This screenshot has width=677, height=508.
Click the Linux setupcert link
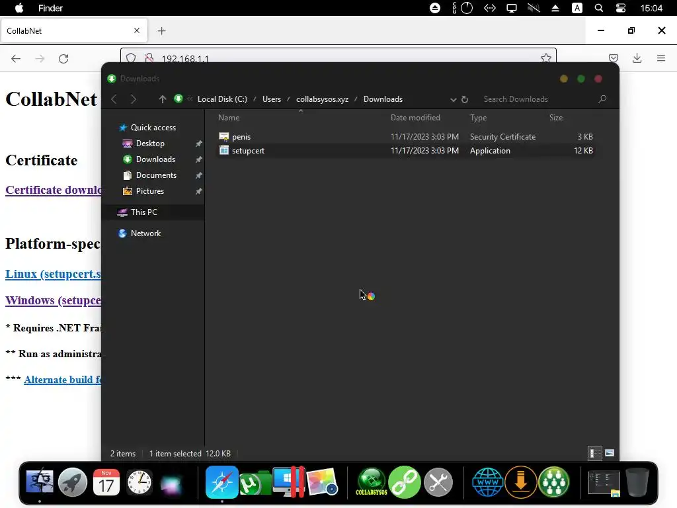click(x=53, y=274)
